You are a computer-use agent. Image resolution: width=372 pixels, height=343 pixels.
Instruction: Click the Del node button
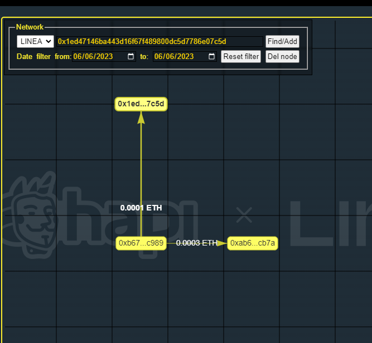point(282,56)
